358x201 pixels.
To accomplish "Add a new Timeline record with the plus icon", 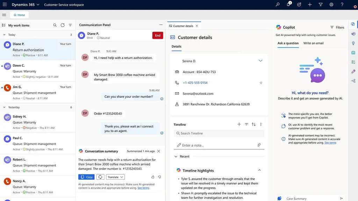I will pos(239,124).
